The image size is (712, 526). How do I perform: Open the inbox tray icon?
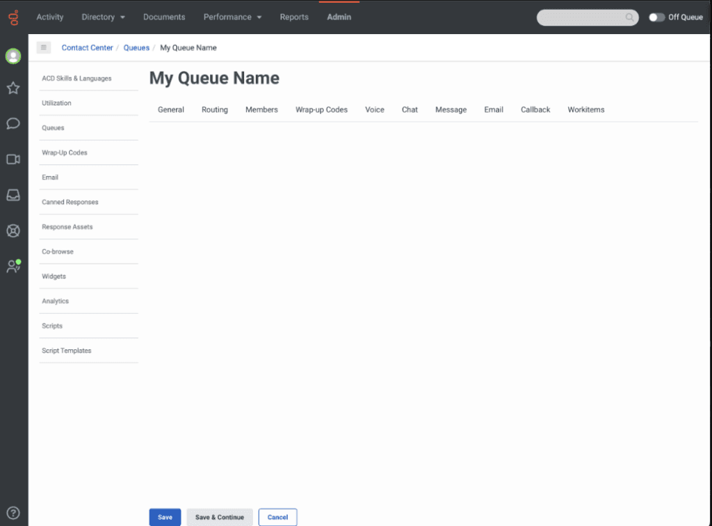pos(13,196)
